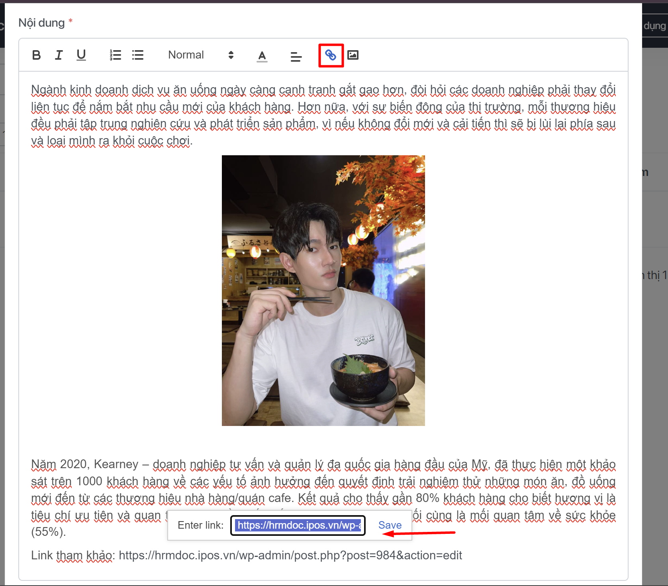Select the embedded photo in the editor
This screenshot has width=668, height=586.
coord(323,290)
